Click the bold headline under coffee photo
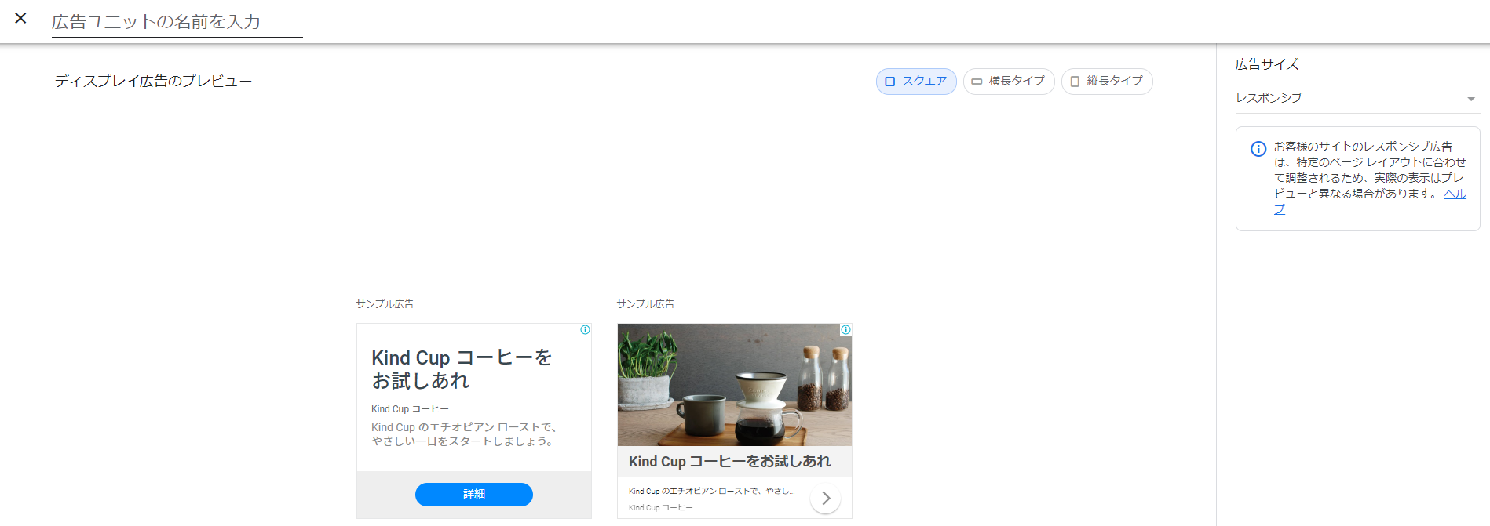Viewport: 1490px width, 526px height. coord(729,462)
